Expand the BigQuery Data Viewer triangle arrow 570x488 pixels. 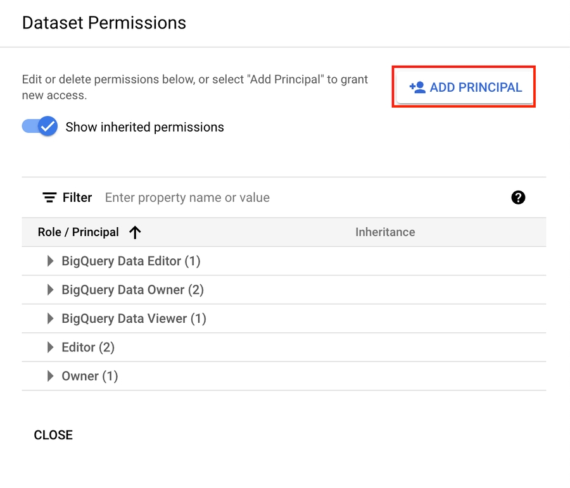tap(50, 318)
